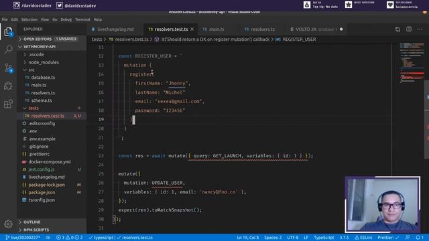Click the webcam overlay thumbnail
The height and width of the screenshot is (241, 429).
(x=383, y=204)
